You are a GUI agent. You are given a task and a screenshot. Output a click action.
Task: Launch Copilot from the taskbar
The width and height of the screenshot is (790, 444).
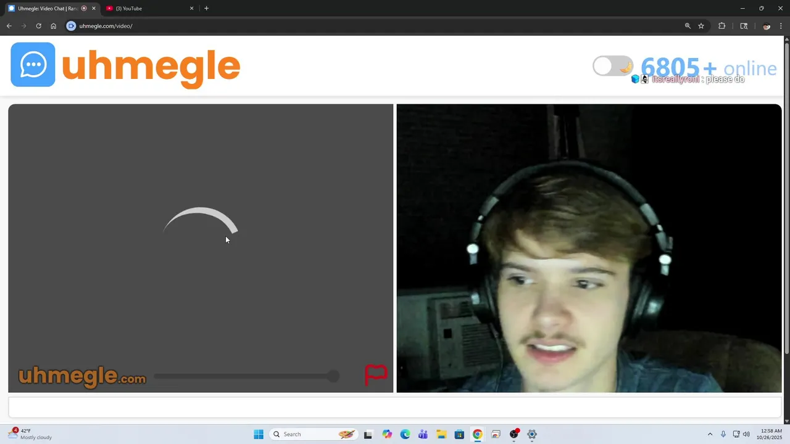[x=387, y=434]
